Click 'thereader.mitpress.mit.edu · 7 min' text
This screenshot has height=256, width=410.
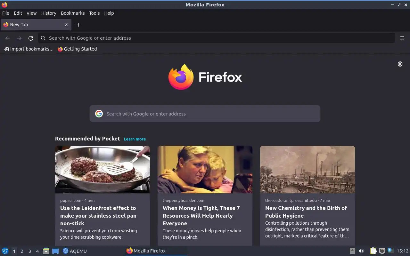tap(298, 200)
